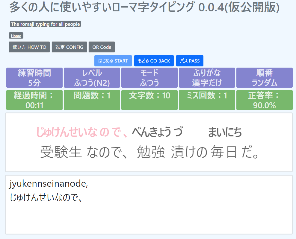Click the 文字数 character counter
The image size is (296, 239).
pos(149,100)
